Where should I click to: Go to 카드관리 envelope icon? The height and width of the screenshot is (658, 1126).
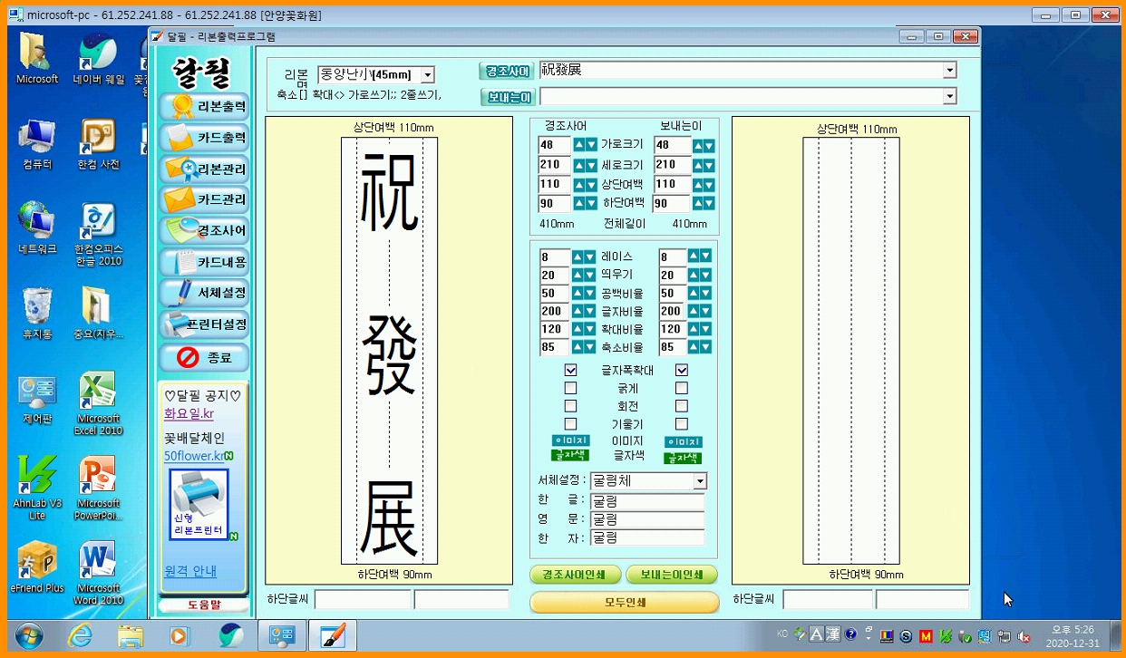click(203, 199)
